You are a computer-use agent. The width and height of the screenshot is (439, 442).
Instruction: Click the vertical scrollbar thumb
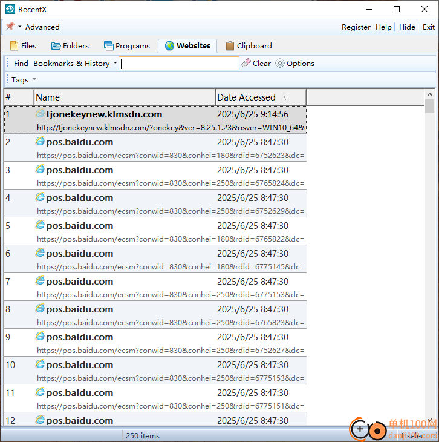(x=429, y=107)
